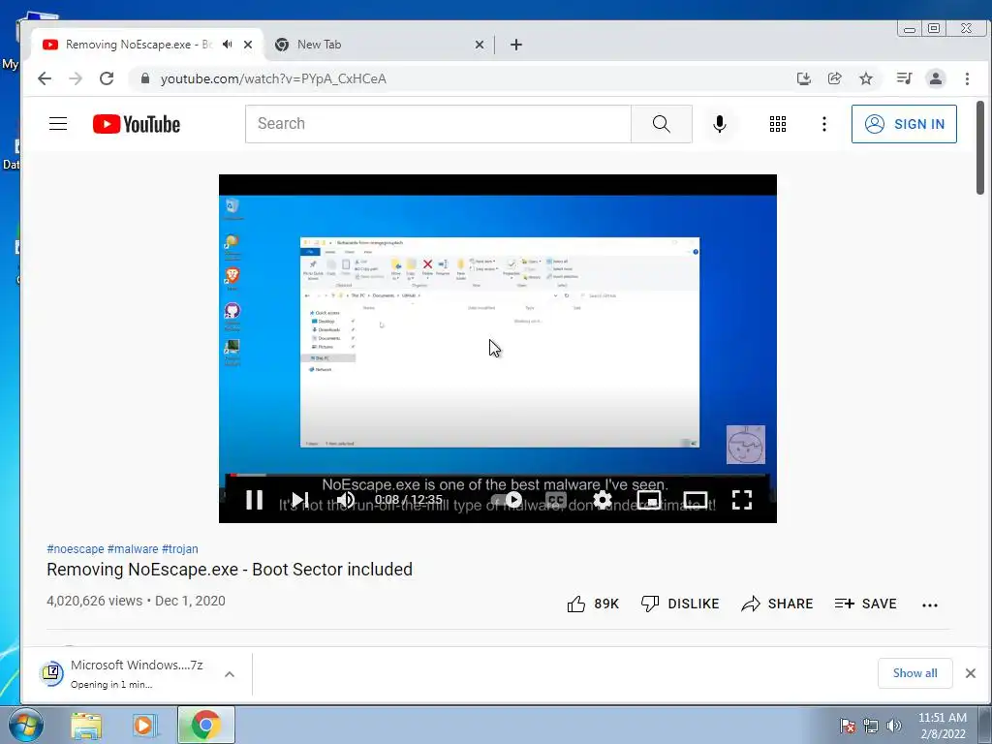Go back in Chrome
Image resolution: width=992 pixels, height=744 pixels.
[x=45, y=78]
